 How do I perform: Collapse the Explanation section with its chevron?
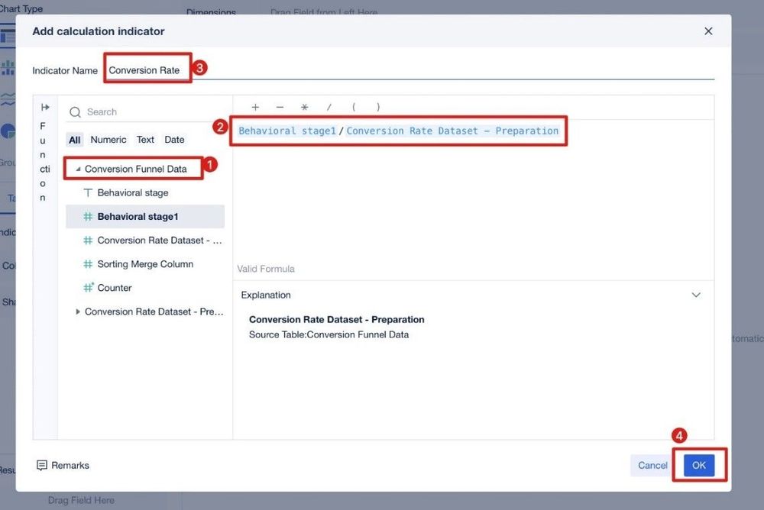pos(696,294)
